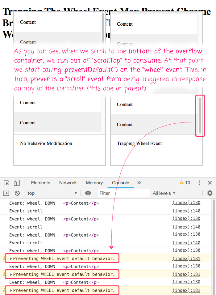The width and height of the screenshot is (216, 295).
Task: Open the last (index):181 source link
Action: tap(186, 290)
